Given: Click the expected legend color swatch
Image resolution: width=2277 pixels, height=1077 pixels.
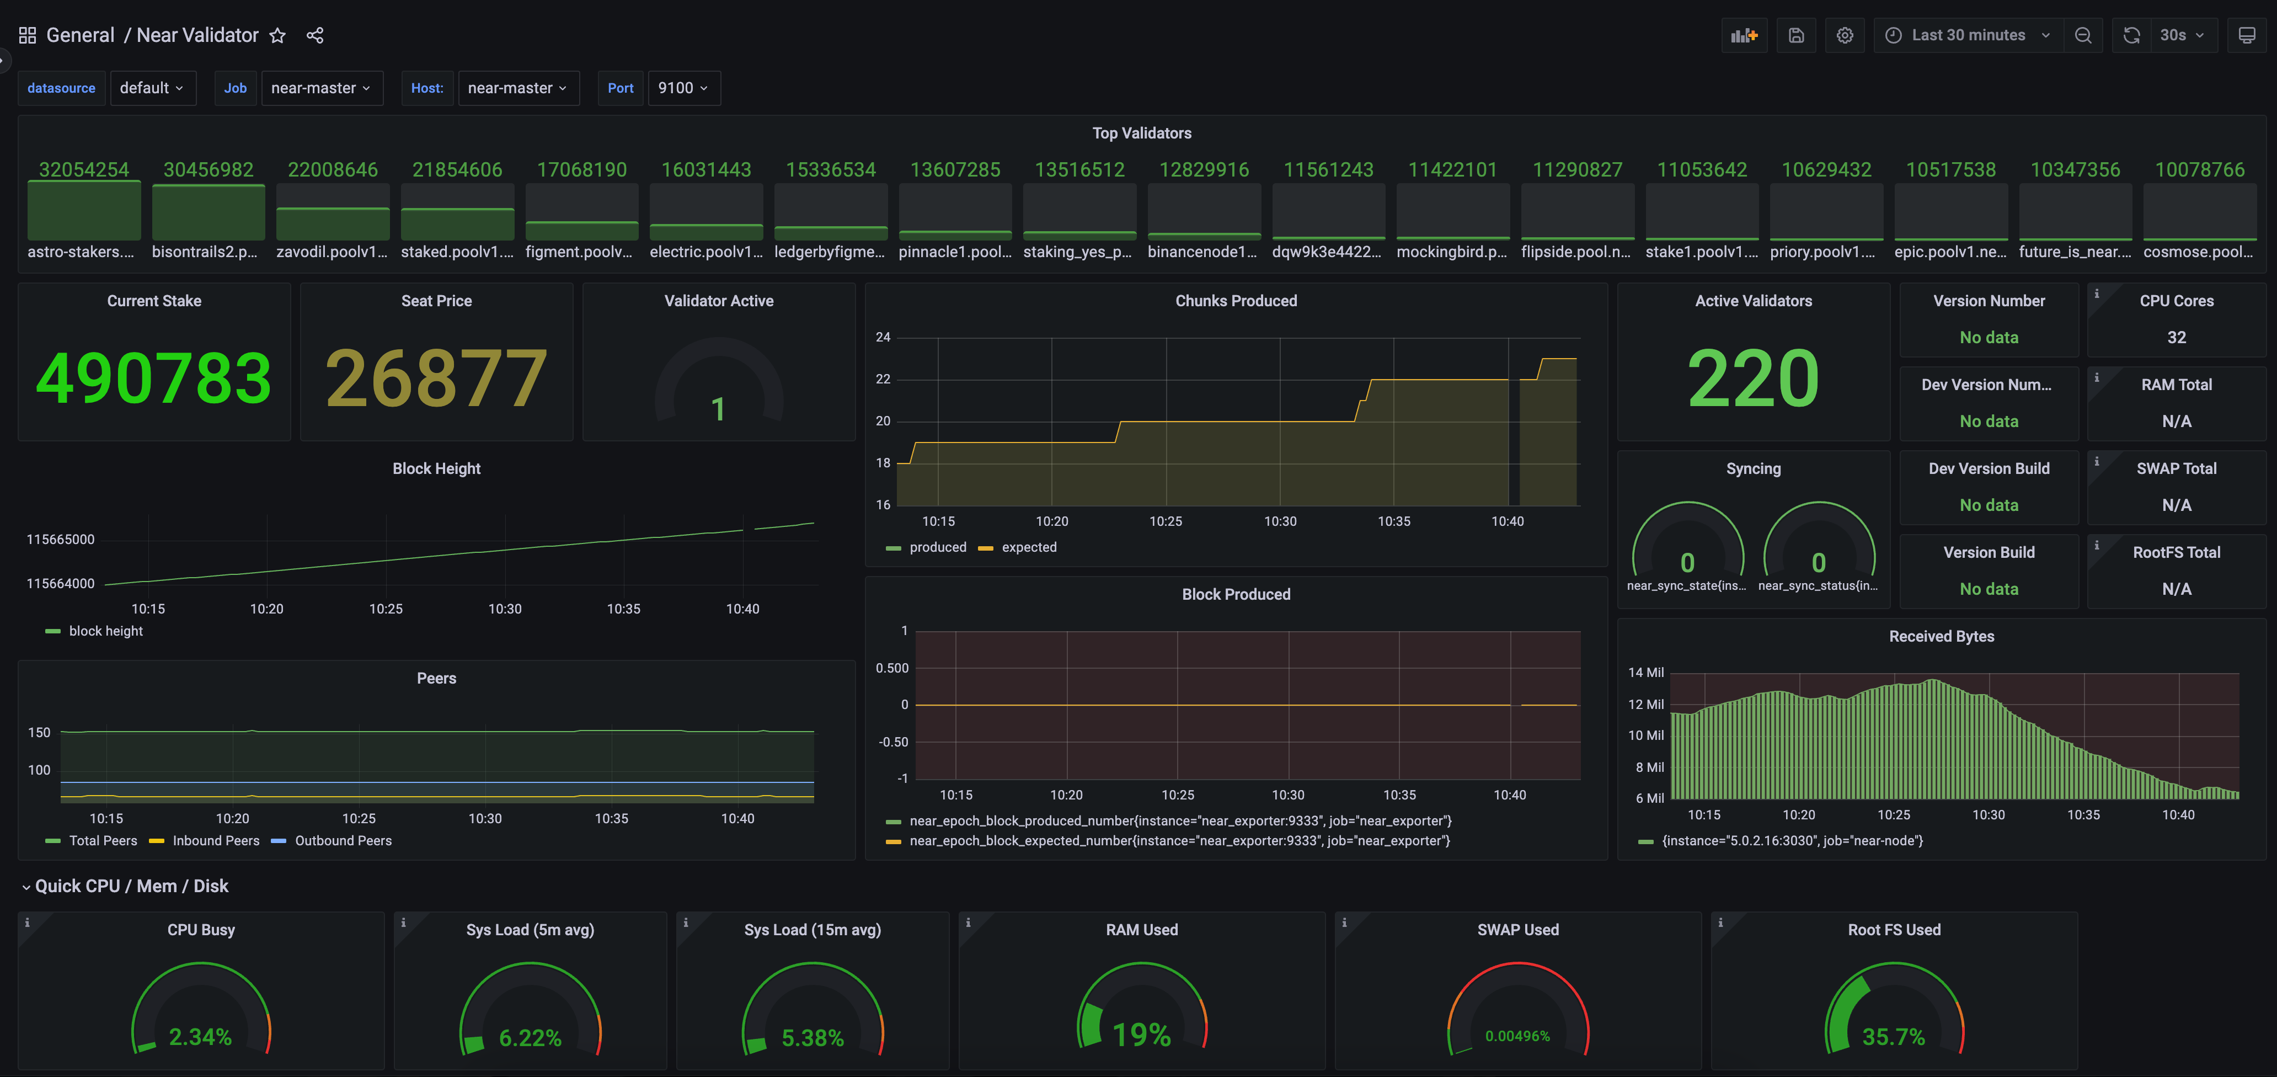Looking at the screenshot, I should [x=986, y=548].
